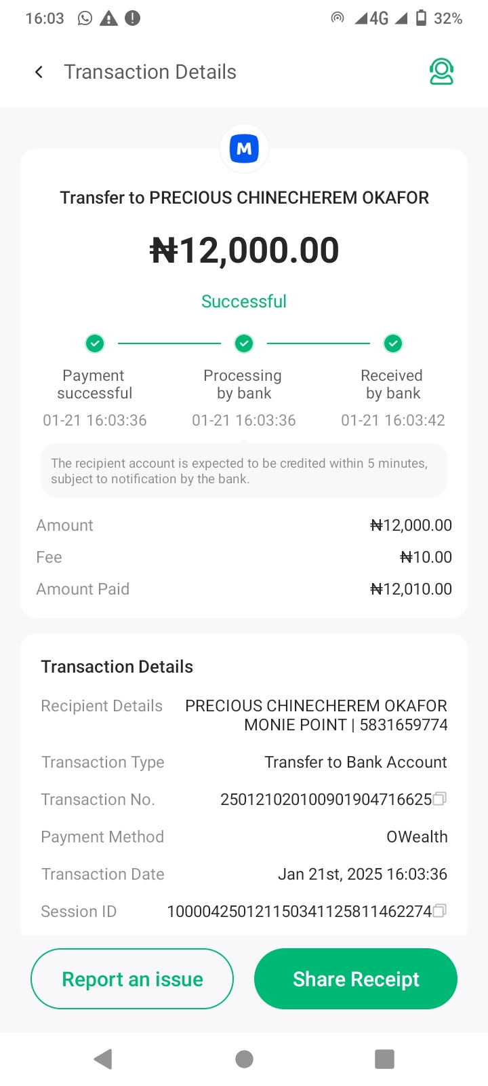The height and width of the screenshot is (1086, 488).
Task: Tap the ₦12,000.00 large amount text
Action: pos(244,250)
